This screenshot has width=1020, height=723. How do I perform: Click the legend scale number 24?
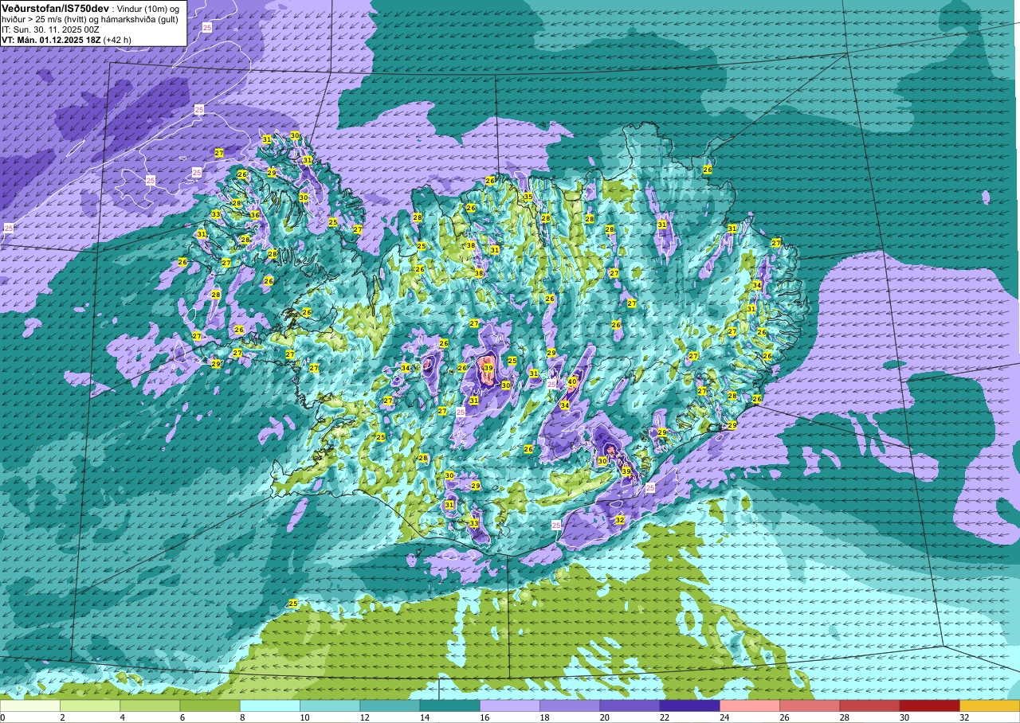724,717
